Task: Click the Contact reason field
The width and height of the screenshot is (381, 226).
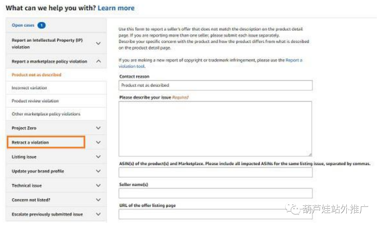Action: [x=216, y=85]
